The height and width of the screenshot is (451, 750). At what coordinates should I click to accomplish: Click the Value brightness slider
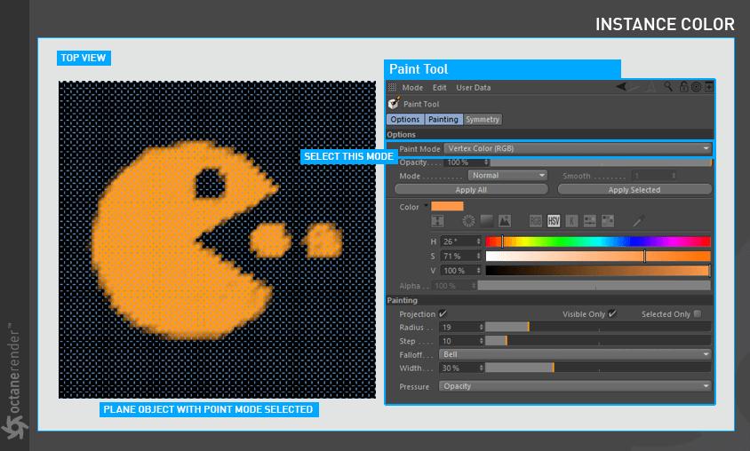(x=598, y=271)
